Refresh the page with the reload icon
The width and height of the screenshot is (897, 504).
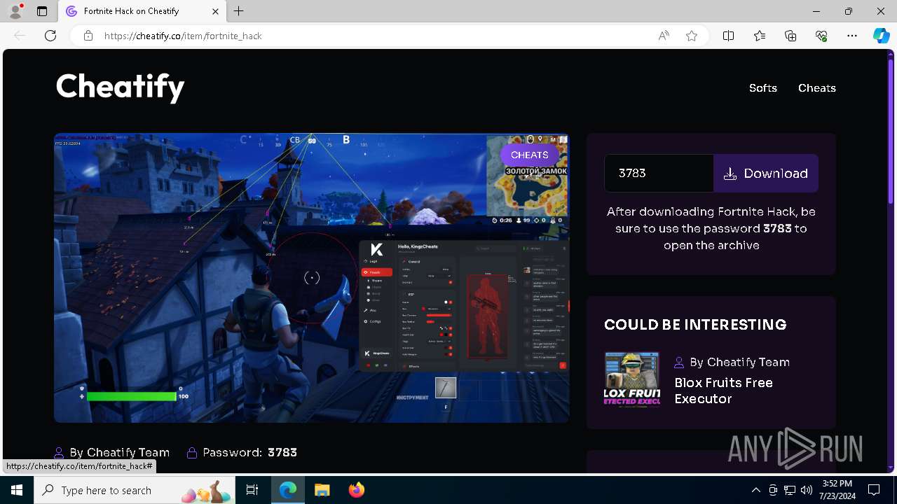pyautogui.click(x=50, y=36)
